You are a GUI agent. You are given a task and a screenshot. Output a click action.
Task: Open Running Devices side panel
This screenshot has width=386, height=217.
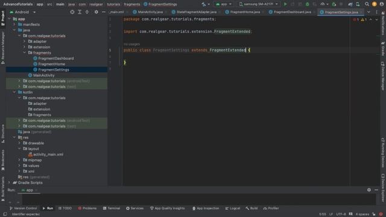pyautogui.click(x=383, y=153)
